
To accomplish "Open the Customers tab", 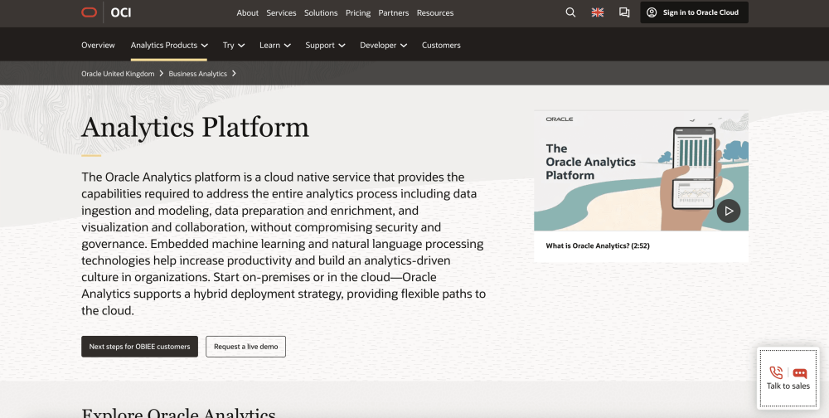I will [x=441, y=45].
